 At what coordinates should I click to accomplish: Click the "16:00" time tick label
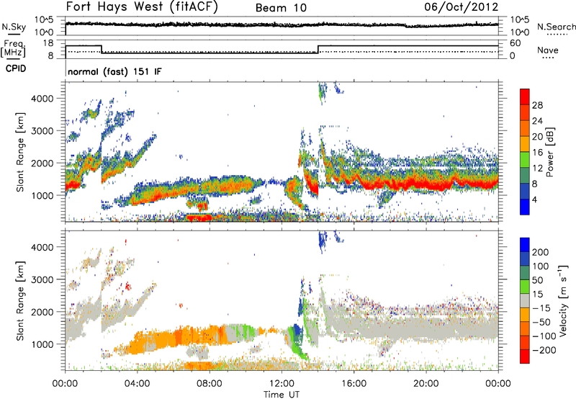click(x=354, y=384)
